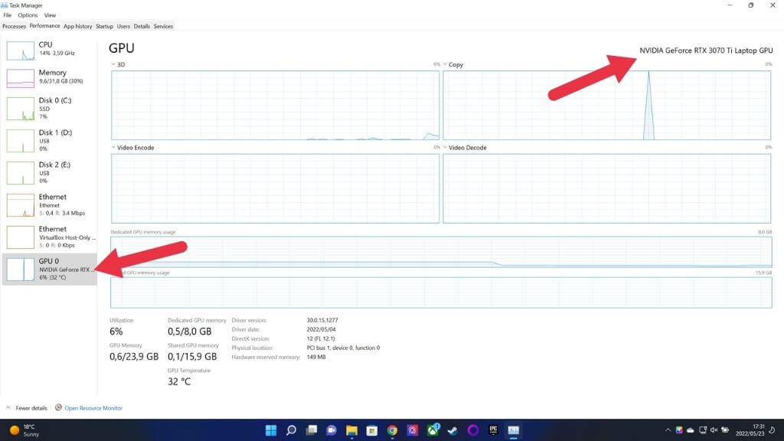Open the purple ring app on taskbar
This screenshot has height=441, width=784.
pyautogui.click(x=473, y=430)
